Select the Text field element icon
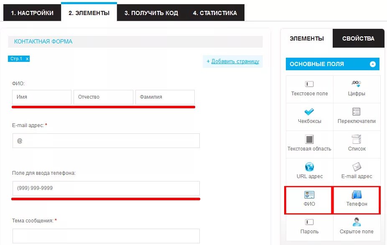This screenshot has width=387, height=245. (x=309, y=84)
